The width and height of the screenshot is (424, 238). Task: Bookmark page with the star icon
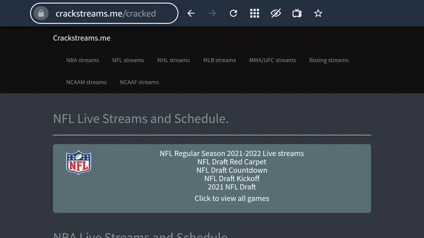point(318,13)
